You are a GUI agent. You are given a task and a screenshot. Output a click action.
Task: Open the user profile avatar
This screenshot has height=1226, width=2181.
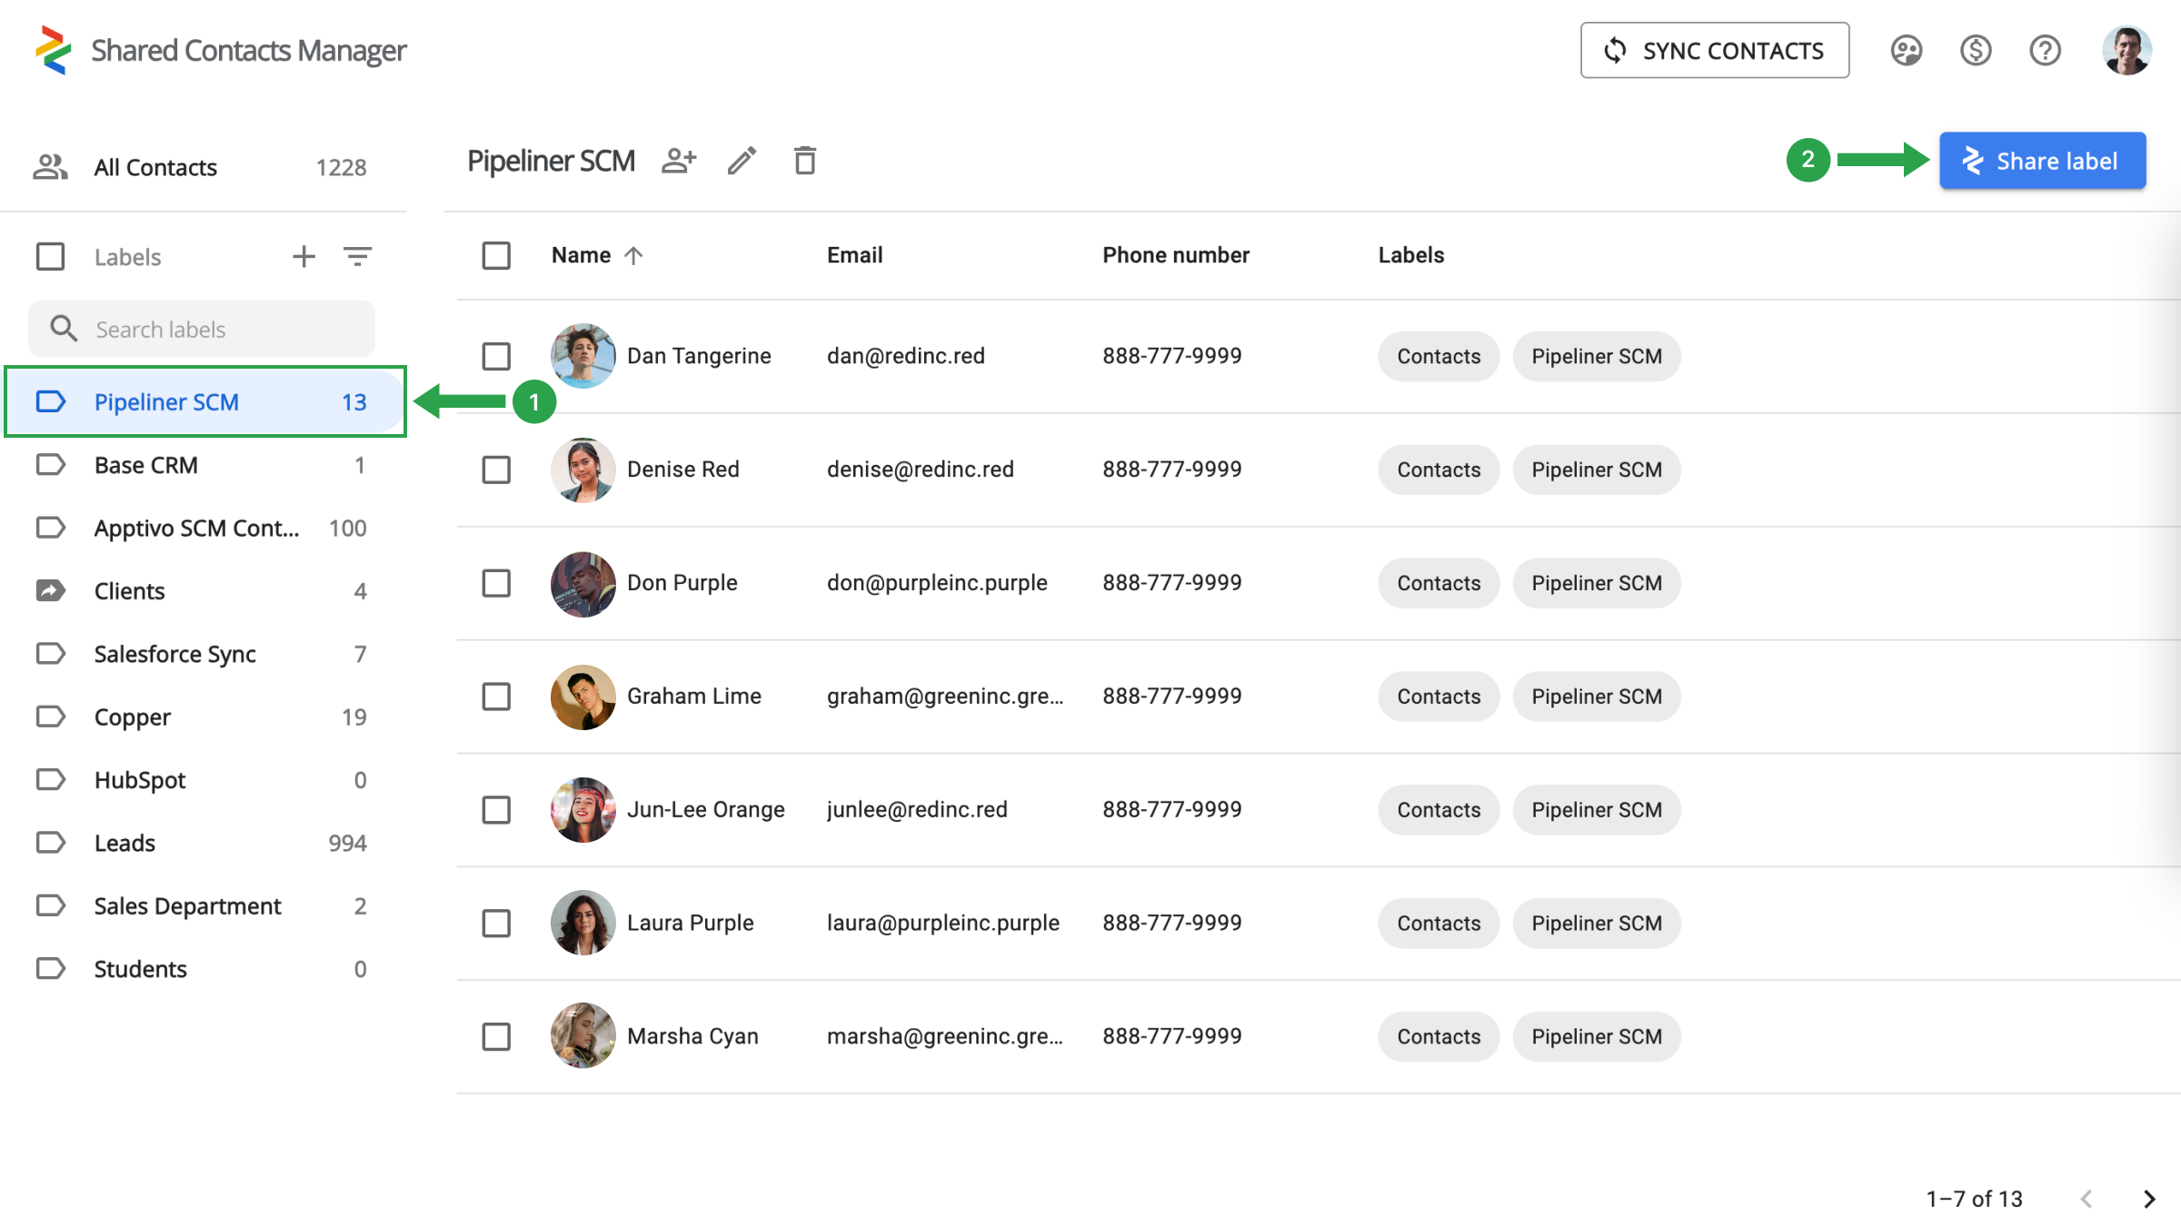2126,50
